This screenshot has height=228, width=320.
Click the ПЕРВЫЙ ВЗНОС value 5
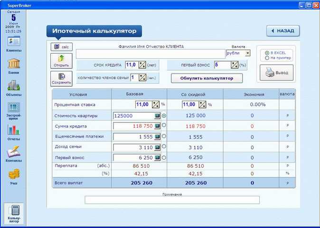pos(223,65)
